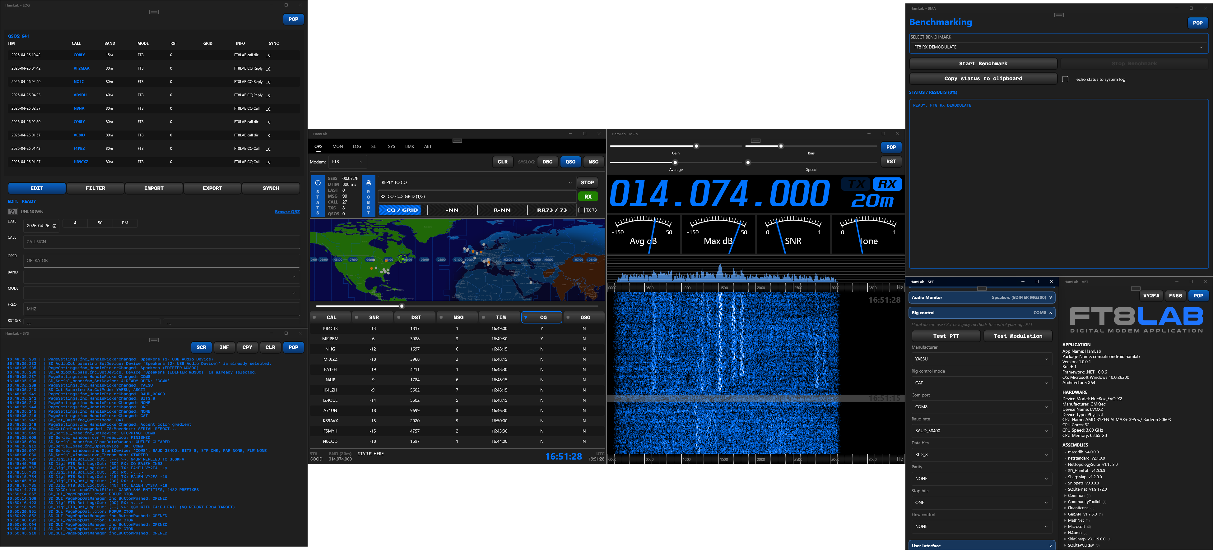The height and width of the screenshot is (550, 1213).
Task: Click the OPERATOR input field
Action: point(161,260)
